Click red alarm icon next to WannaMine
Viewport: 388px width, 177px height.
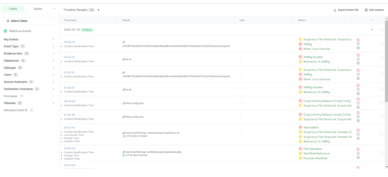300,128
